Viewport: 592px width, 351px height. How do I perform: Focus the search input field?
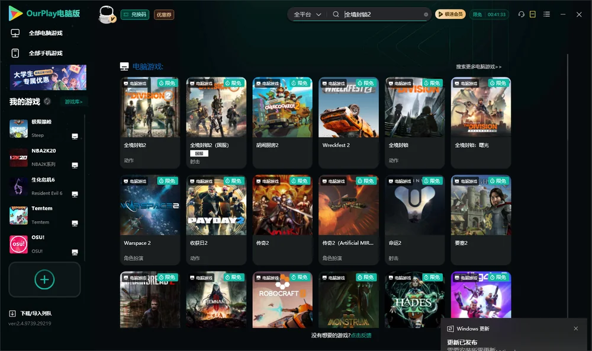(382, 14)
